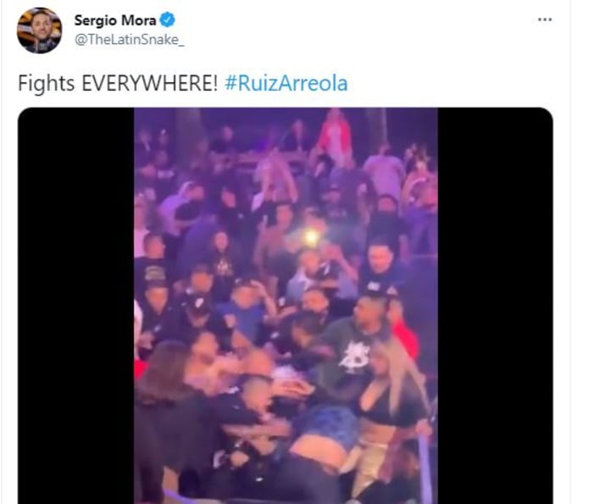Tap the bright phone flashlight glare in video
Screen dimensions: 593x504
[x=311, y=237]
